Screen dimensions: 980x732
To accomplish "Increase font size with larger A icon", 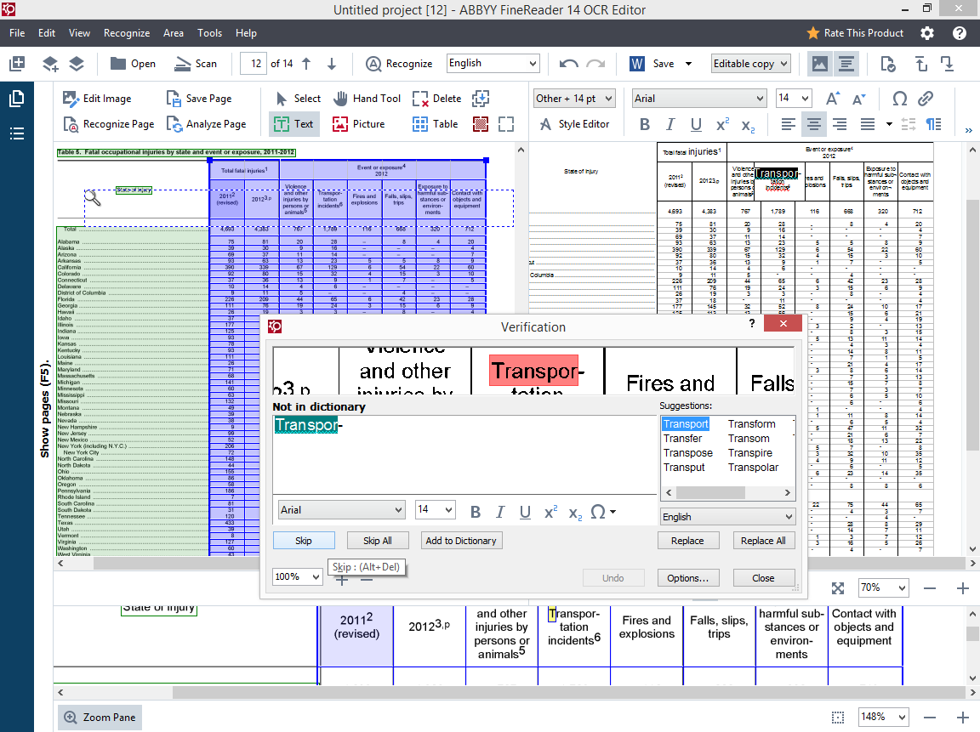I will tap(832, 99).
